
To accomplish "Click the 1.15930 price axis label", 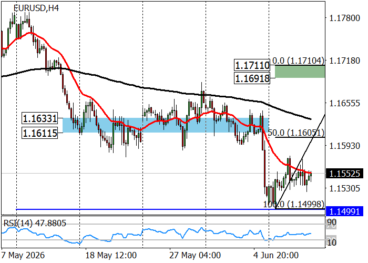I will pos(344,146).
